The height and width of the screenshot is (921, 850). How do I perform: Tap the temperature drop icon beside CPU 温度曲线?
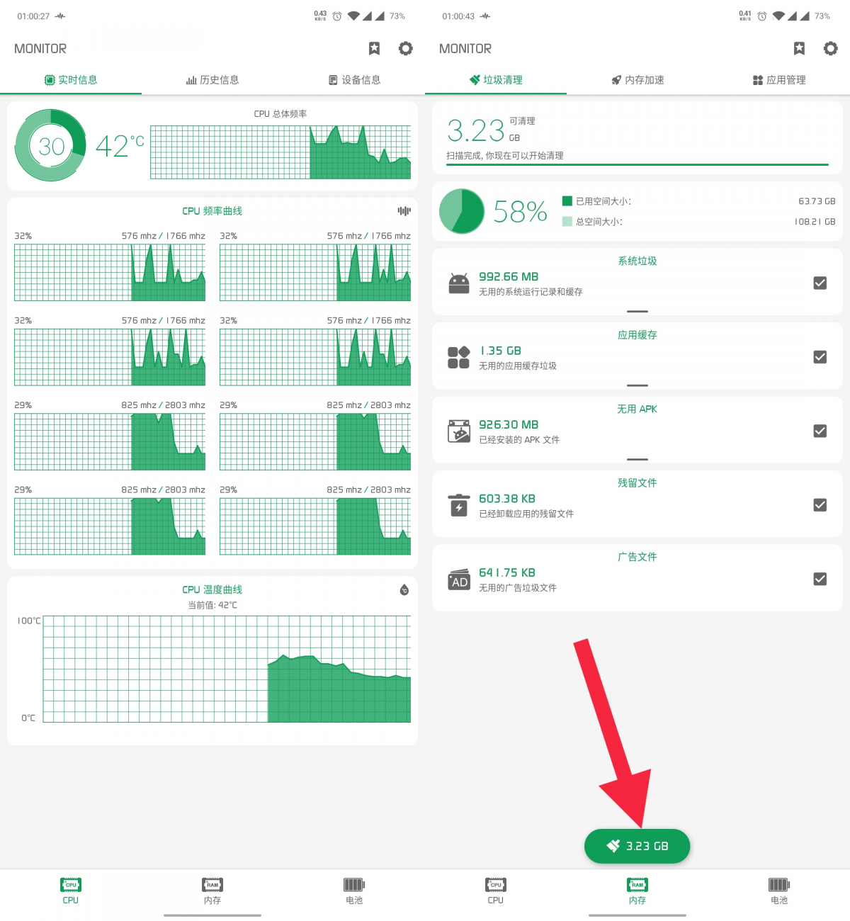[x=404, y=589]
